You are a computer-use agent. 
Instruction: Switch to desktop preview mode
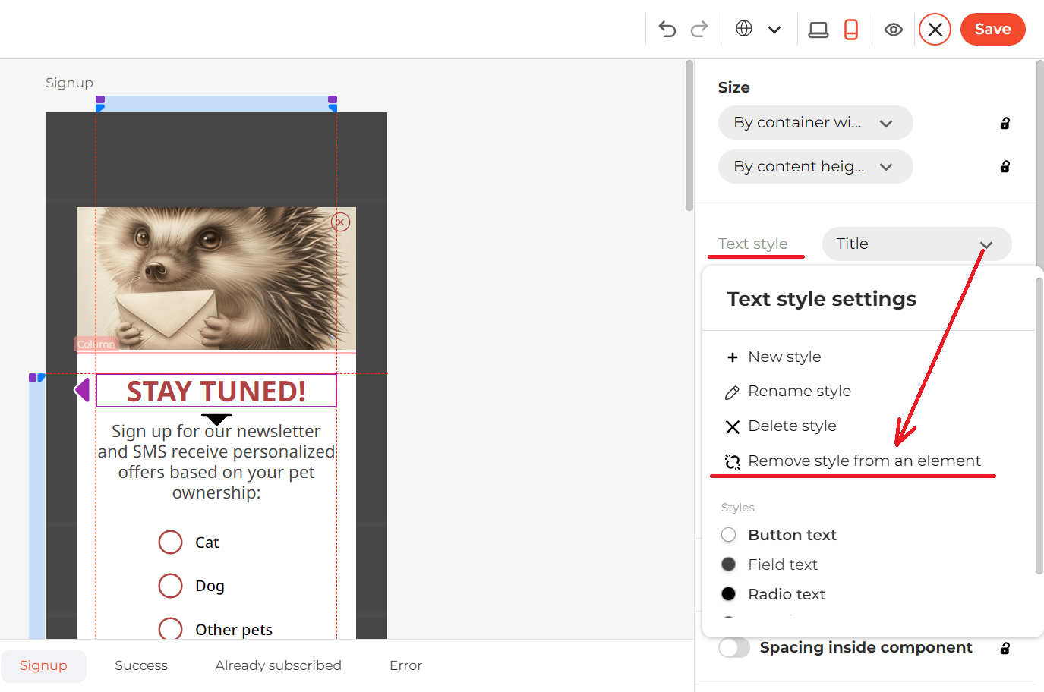point(818,29)
